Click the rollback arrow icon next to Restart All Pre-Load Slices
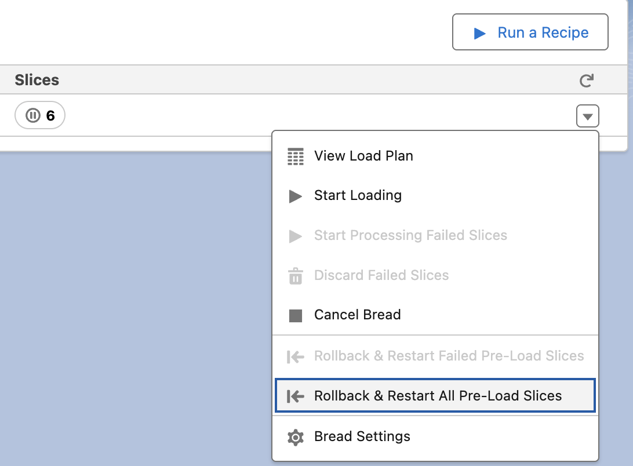Screen dimensions: 633x466 pyautogui.click(x=296, y=396)
